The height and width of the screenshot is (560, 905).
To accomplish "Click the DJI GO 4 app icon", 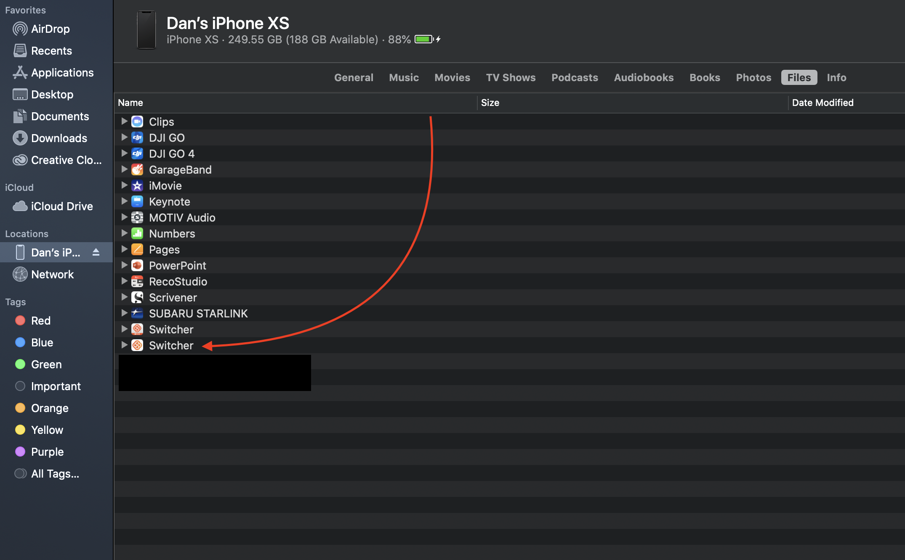I will click(137, 153).
